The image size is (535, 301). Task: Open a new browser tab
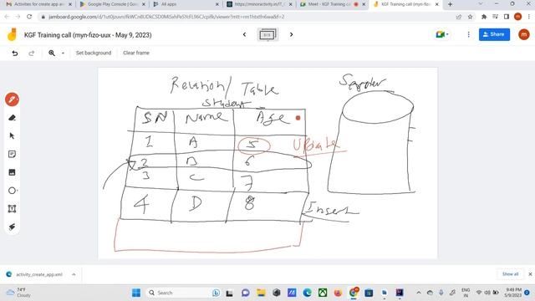tap(450, 4)
